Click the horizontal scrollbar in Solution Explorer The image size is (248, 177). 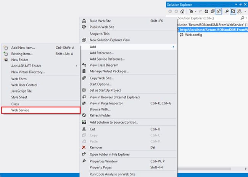pyautogui.click(x=204, y=169)
